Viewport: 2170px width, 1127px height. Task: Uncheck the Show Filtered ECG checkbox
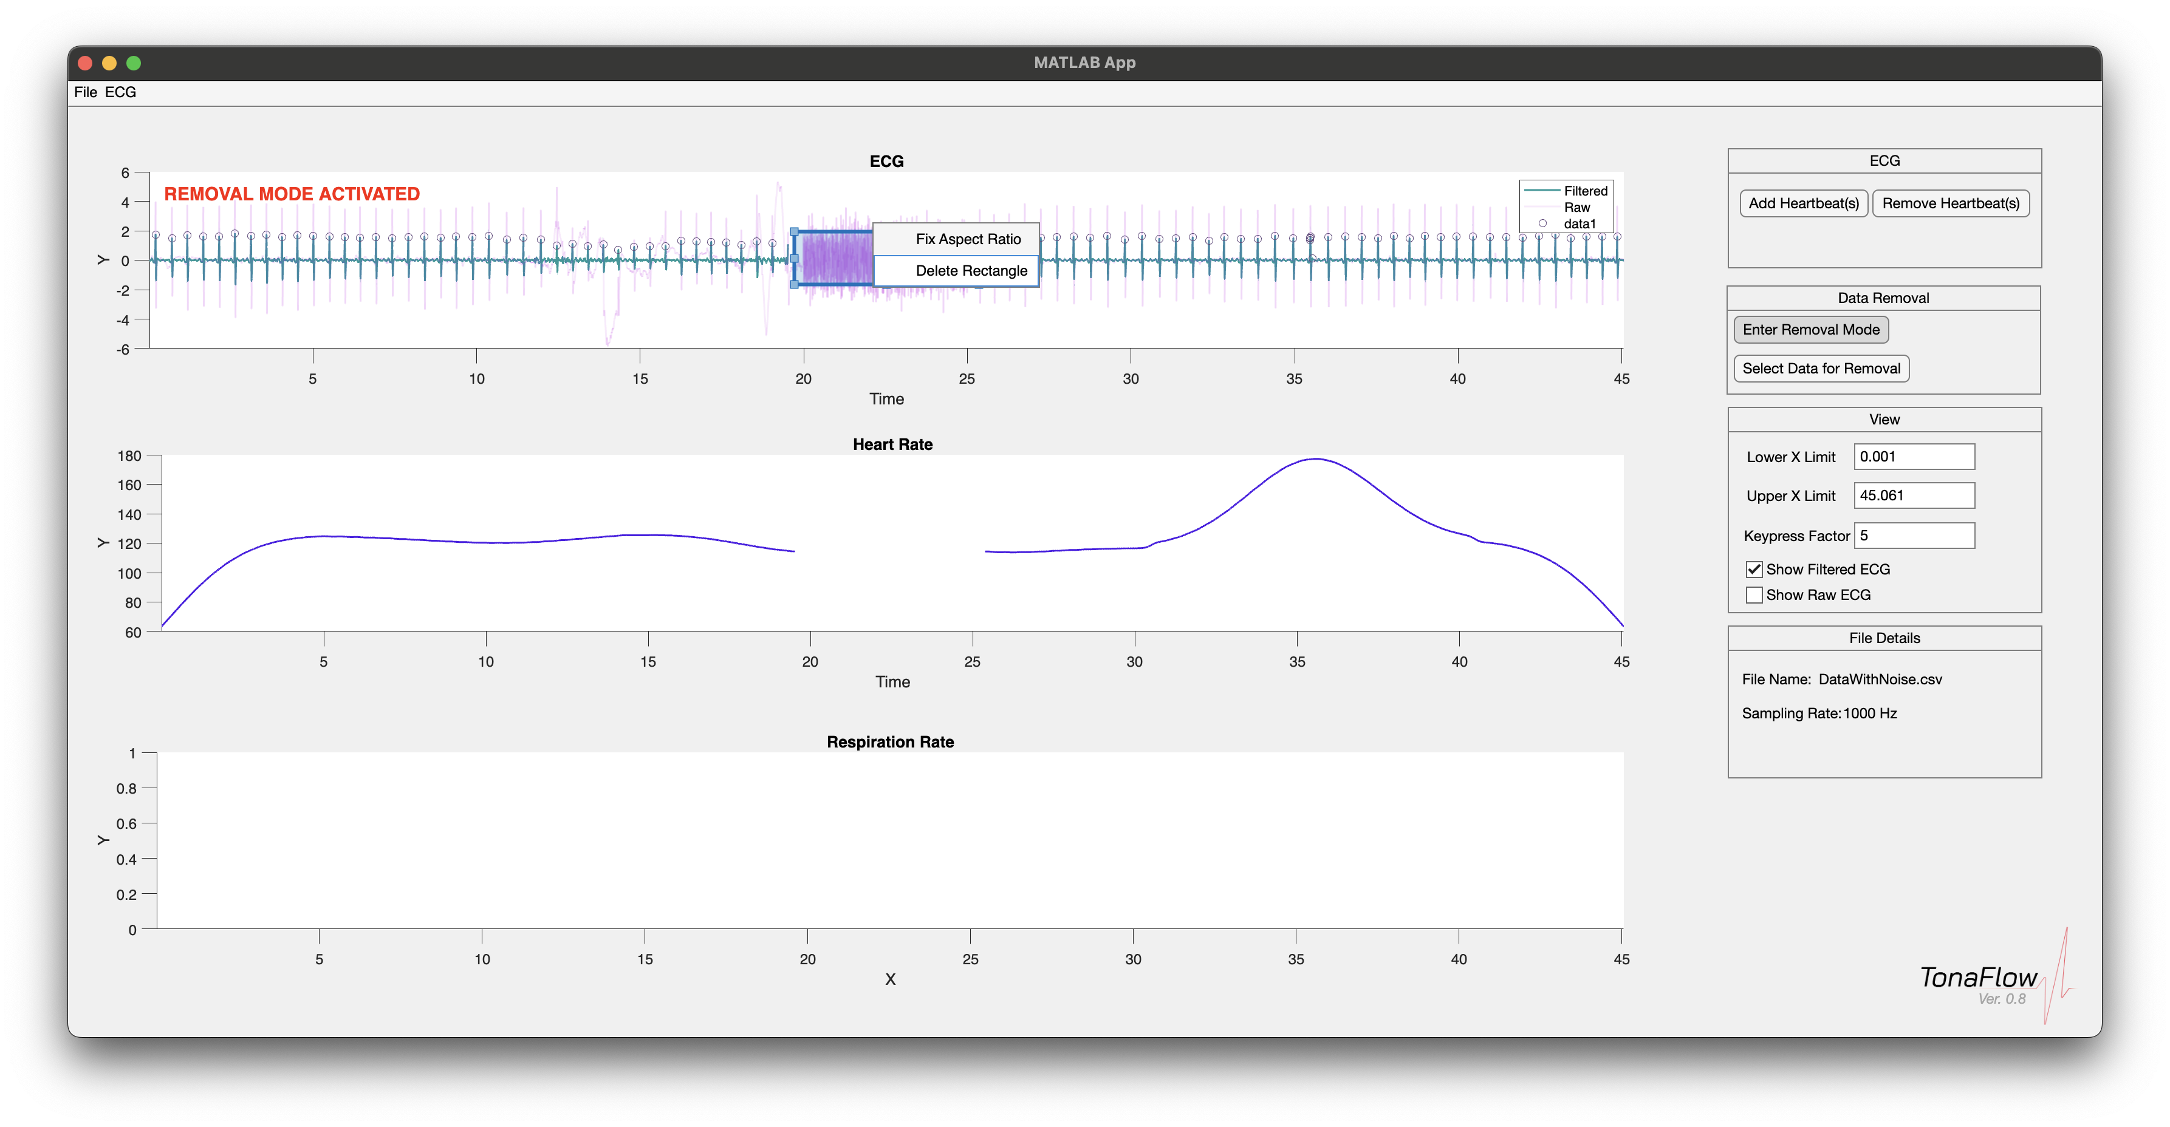pyautogui.click(x=1754, y=570)
